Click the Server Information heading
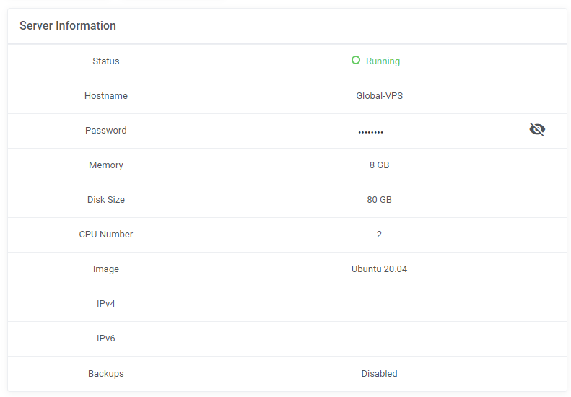571x397 pixels. point(68,25)
